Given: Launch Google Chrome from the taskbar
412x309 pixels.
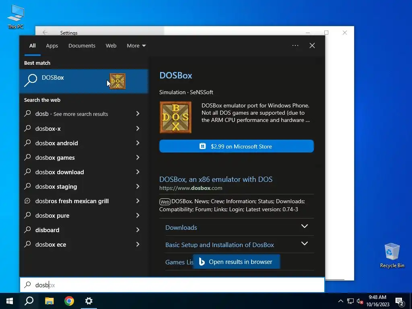Looking at the screenshot, I should point(69,301).
